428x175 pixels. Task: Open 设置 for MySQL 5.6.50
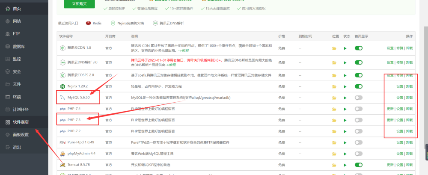400,98
